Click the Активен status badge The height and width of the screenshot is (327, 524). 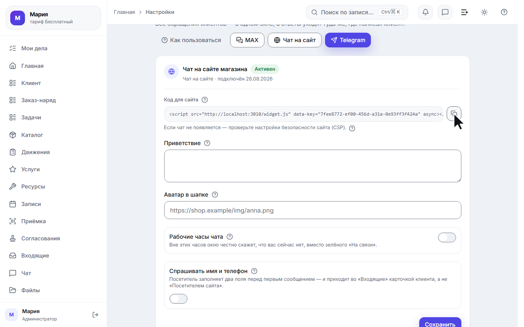pos(265,69)
